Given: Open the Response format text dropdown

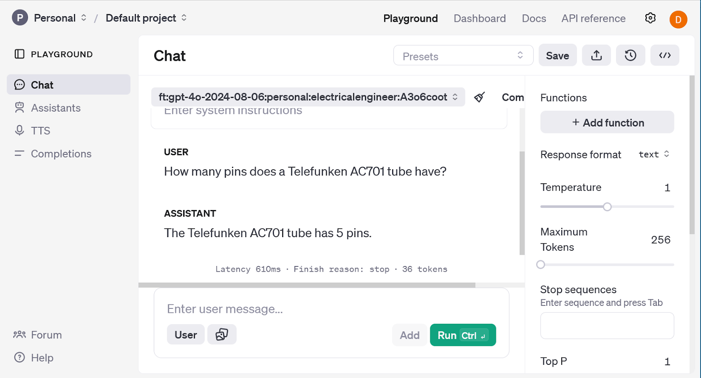Looking at the screenshot, I should click(x=654, y=154).
